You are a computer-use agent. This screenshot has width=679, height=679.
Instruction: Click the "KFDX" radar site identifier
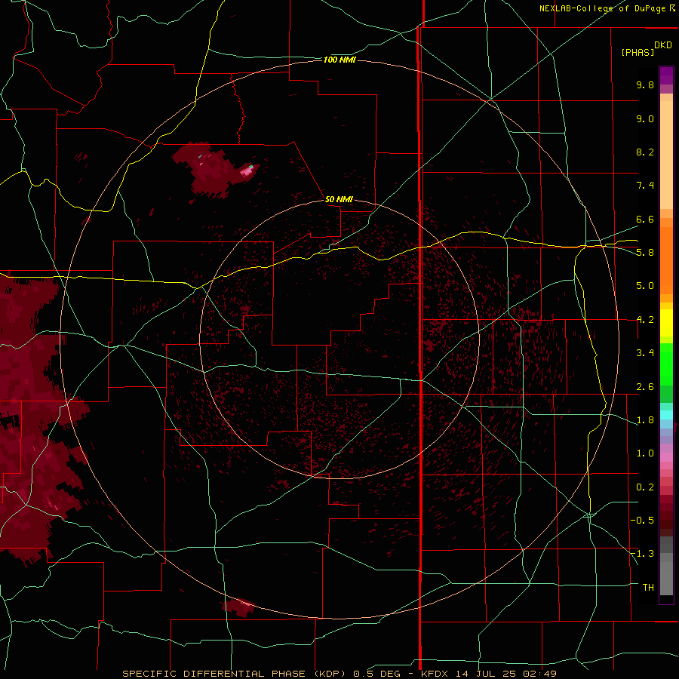point(436,674)
